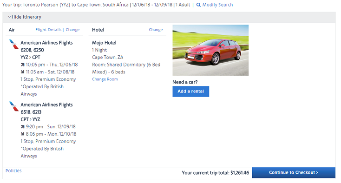This screenshot has width=341, height=183.
Task: Click the American Airlines logo for outbound flight
Action: [x=14, y=44]
